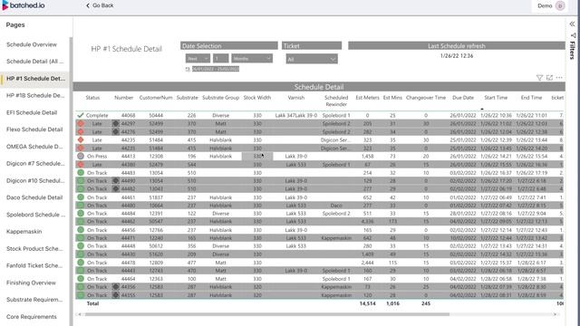Screen dimensions: 580x326
Task: Open more options ellipsis for Schedule Detail
Action: [559, 78]
